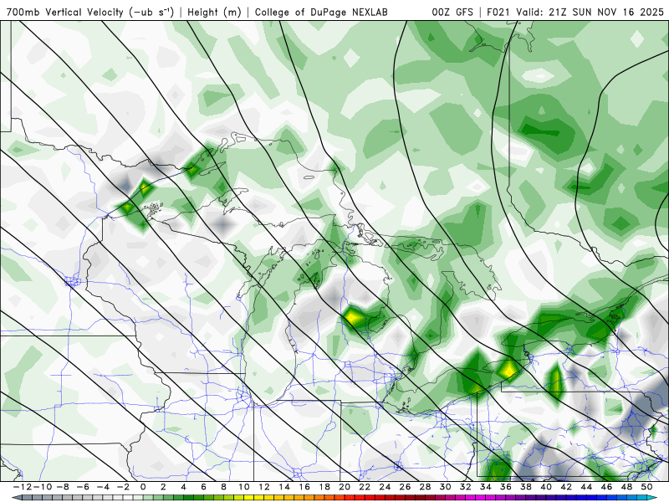
Task: Click the "-4" color scale label
Action: click(103, 487)
